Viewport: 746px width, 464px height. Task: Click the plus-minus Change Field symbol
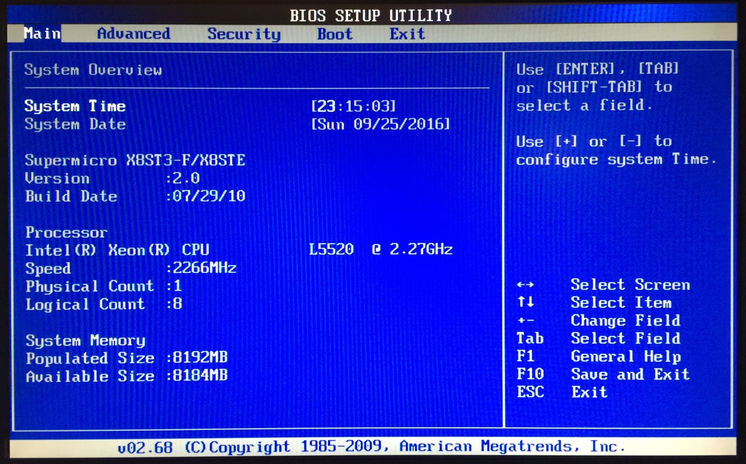(526, 321)
